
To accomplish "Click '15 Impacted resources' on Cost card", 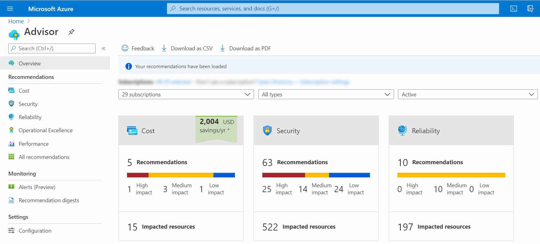I will click(x=161, y=227).
